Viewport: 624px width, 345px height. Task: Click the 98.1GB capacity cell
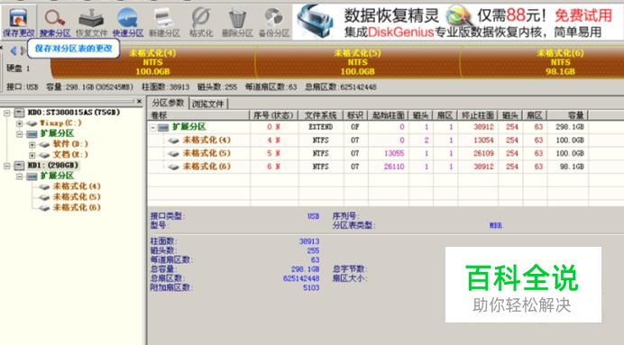point(572,167)
